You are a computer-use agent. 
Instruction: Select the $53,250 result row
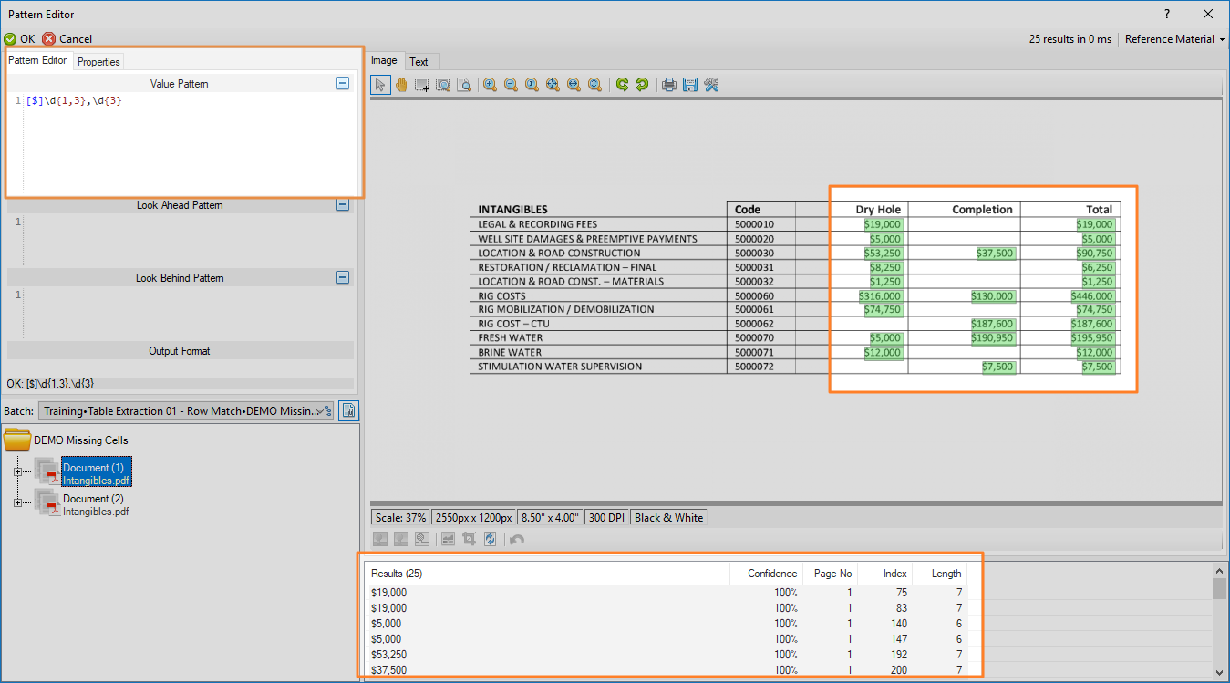click(x=389, y=655)
